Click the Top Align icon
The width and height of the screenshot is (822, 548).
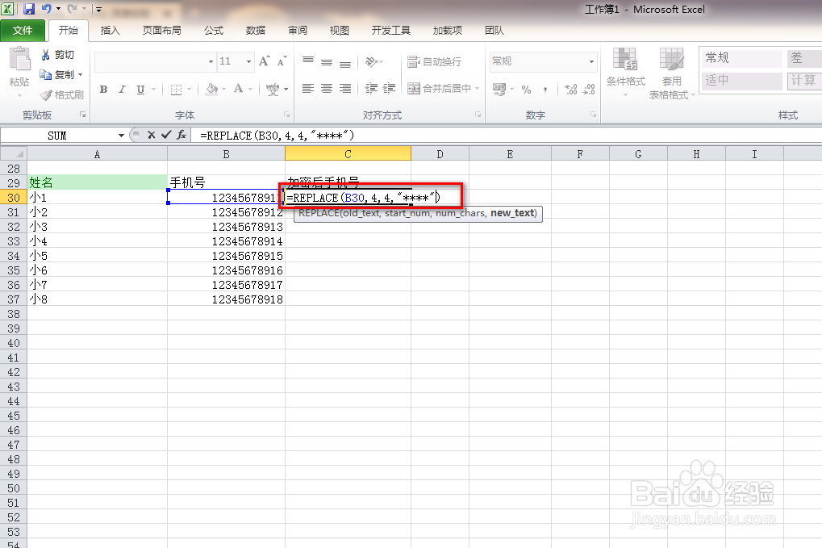click(x=308, y=61)
